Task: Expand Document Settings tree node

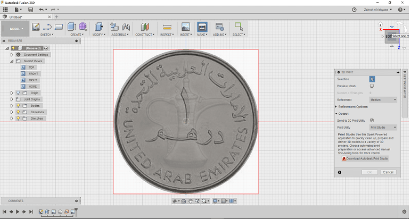Action: (x=12, y=55)
